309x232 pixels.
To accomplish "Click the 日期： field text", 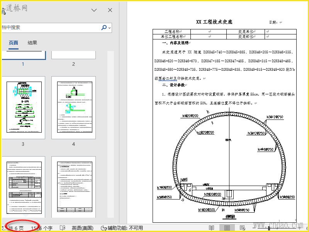I will (274, 22).
